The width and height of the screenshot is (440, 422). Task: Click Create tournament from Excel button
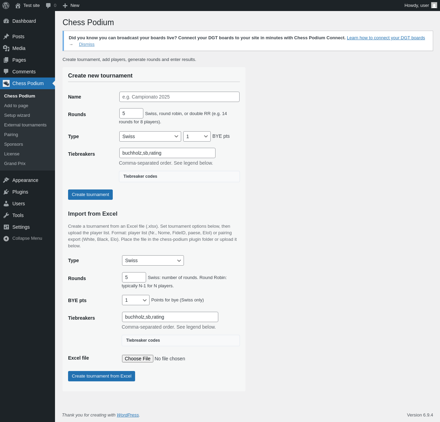(x=101, y=376)
